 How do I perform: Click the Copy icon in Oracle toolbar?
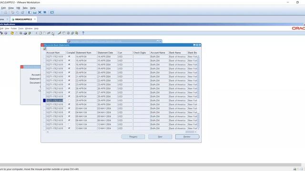pos(41,33)
